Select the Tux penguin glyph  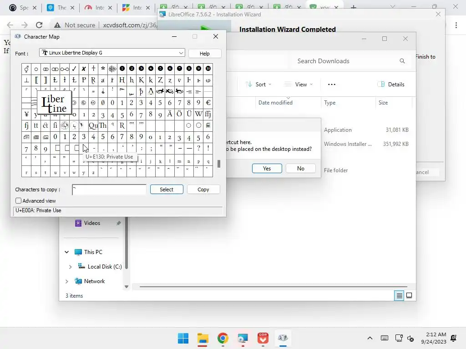151,92
